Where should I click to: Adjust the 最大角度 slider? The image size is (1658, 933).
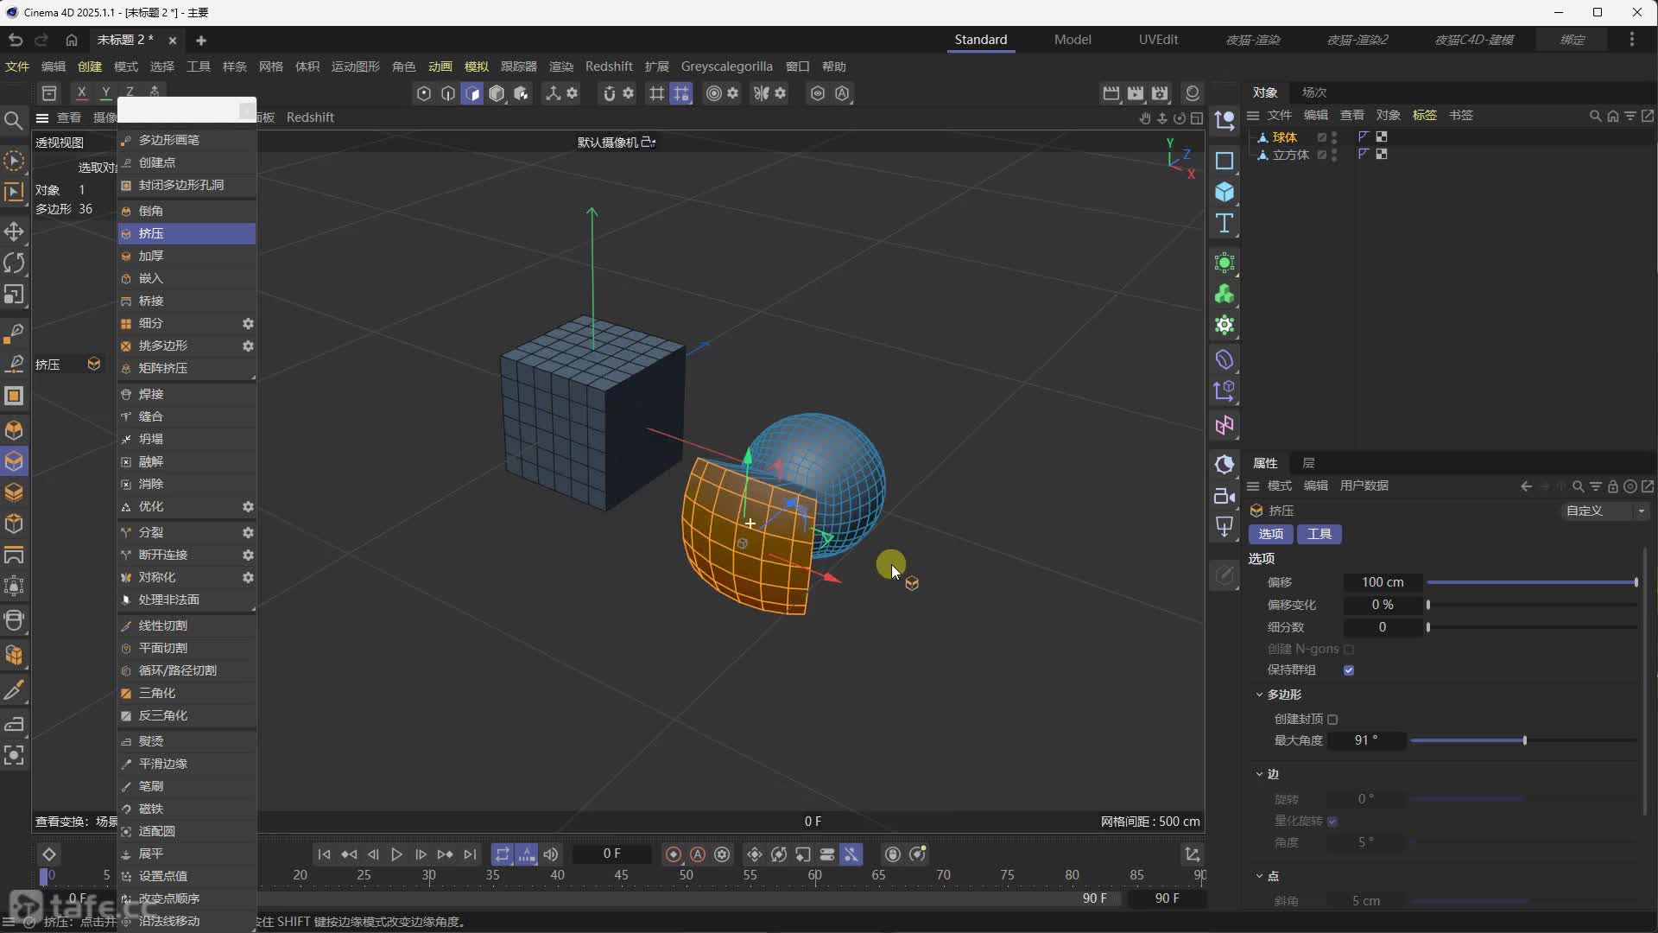1524,740
